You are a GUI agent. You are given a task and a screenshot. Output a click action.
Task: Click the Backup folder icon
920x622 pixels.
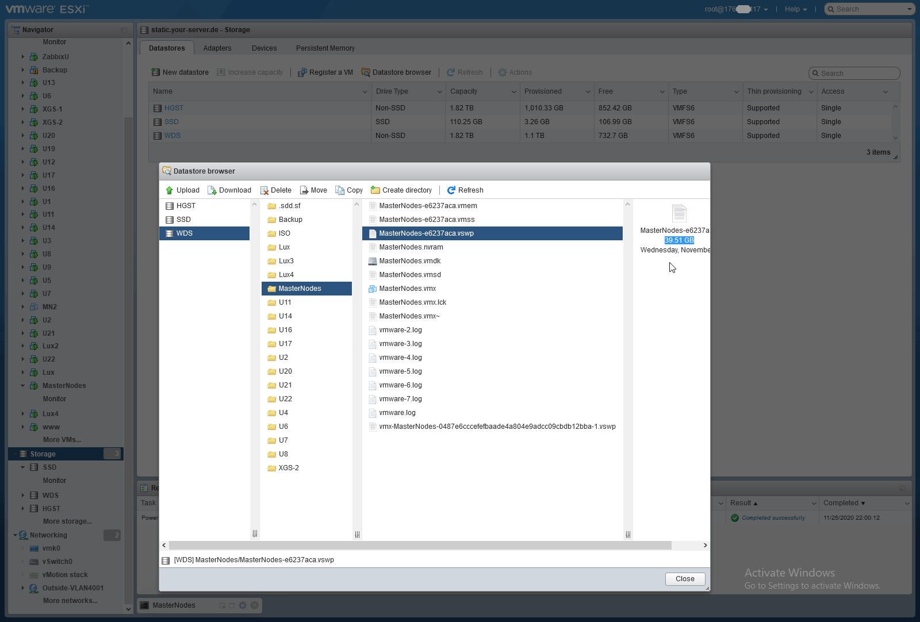(272, 220)
